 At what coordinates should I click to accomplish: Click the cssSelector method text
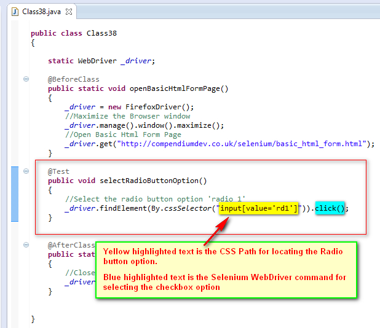pos(188,208)
